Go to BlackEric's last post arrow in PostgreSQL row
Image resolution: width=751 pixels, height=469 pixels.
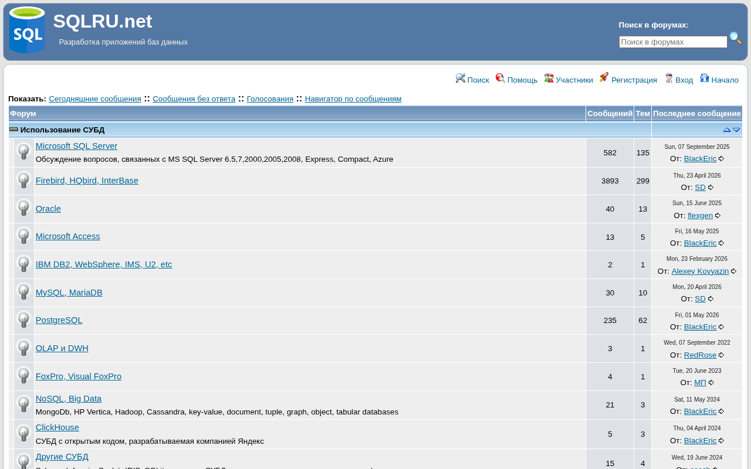pos(722,327)
